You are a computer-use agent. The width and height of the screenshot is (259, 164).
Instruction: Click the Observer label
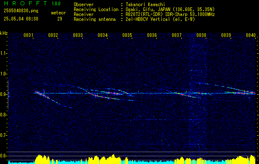[x=84, y=5]
